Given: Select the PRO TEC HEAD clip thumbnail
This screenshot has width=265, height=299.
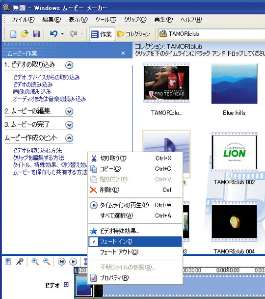Looking at the screenshot, I should coord(166,83).
